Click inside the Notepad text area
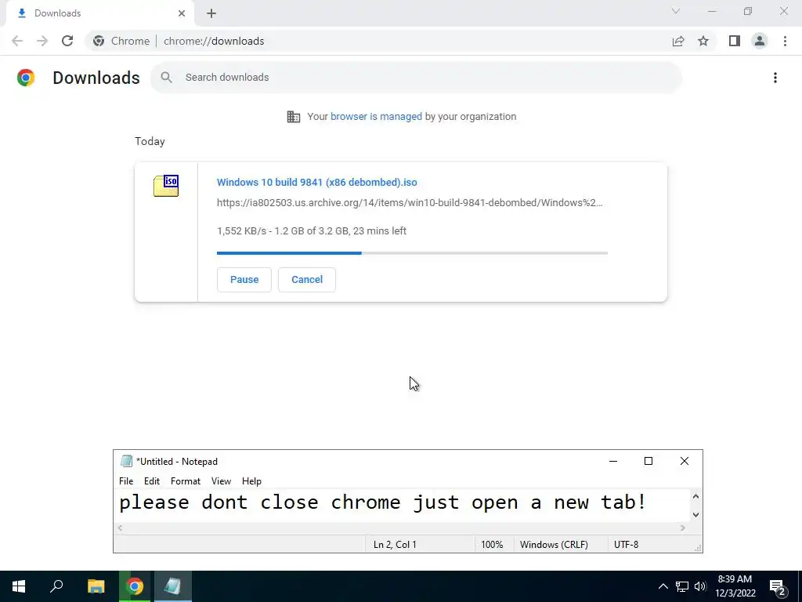802x602 pixels. (403, 506)
